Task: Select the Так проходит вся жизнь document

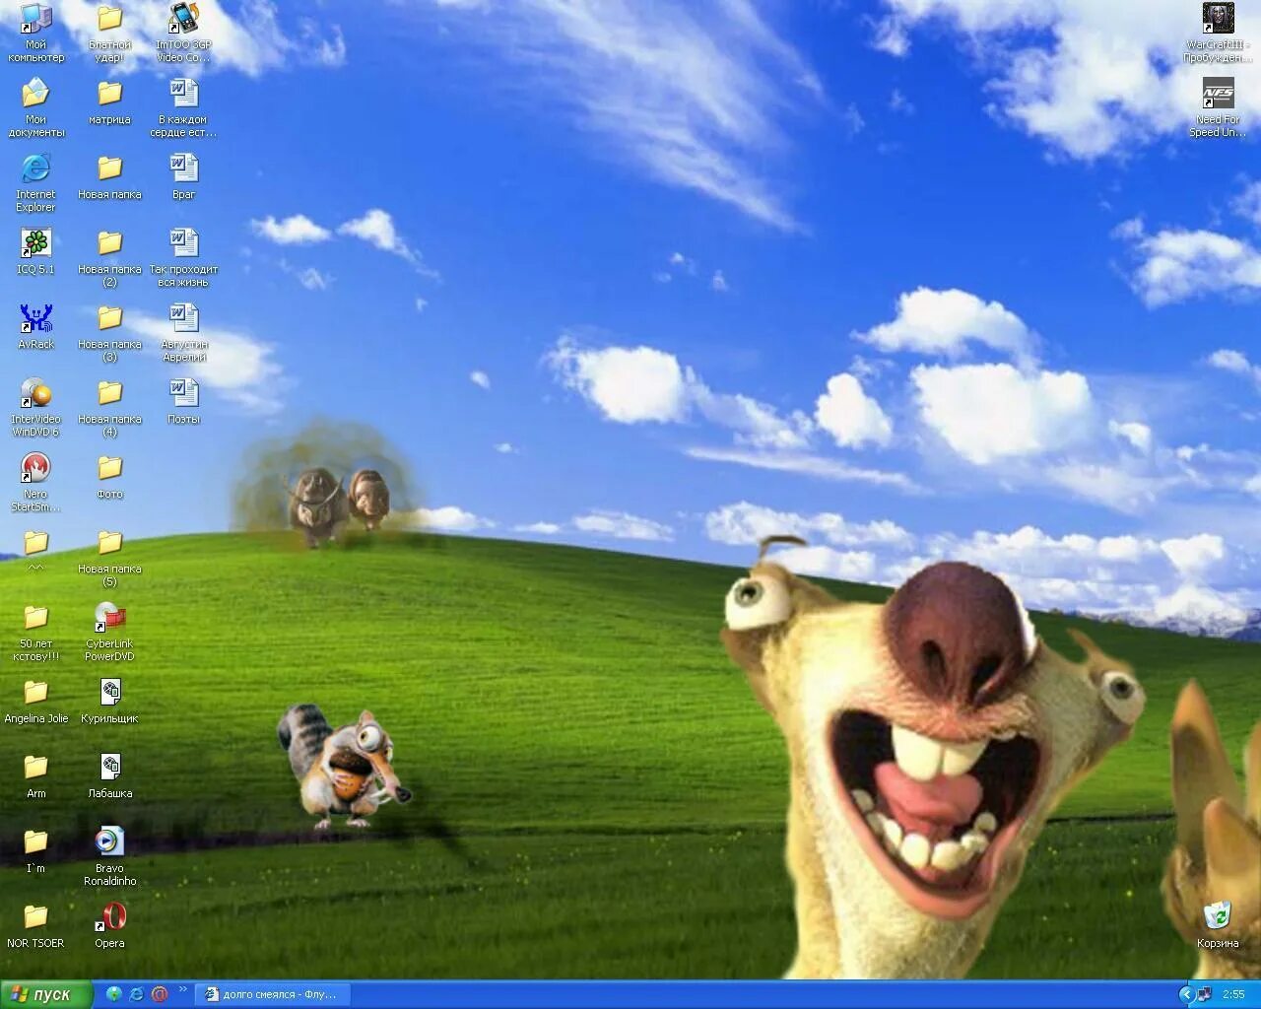Action: coord(183,257)
